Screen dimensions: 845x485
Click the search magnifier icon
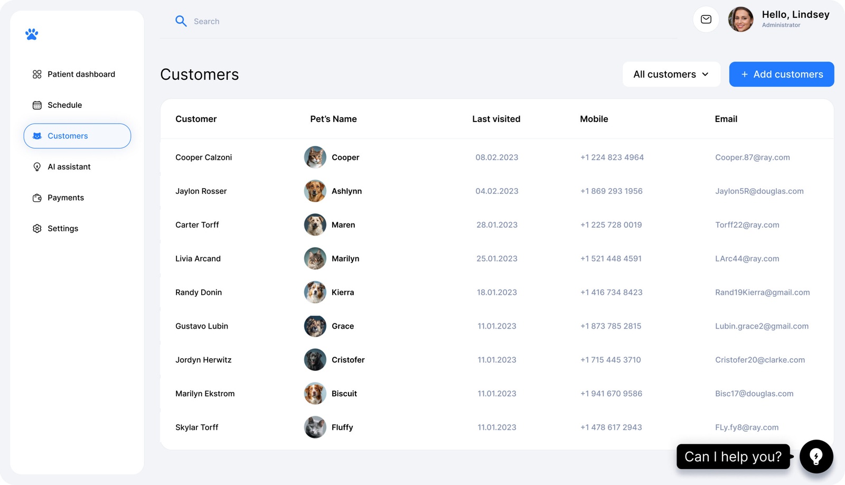(x=181, y=21)
